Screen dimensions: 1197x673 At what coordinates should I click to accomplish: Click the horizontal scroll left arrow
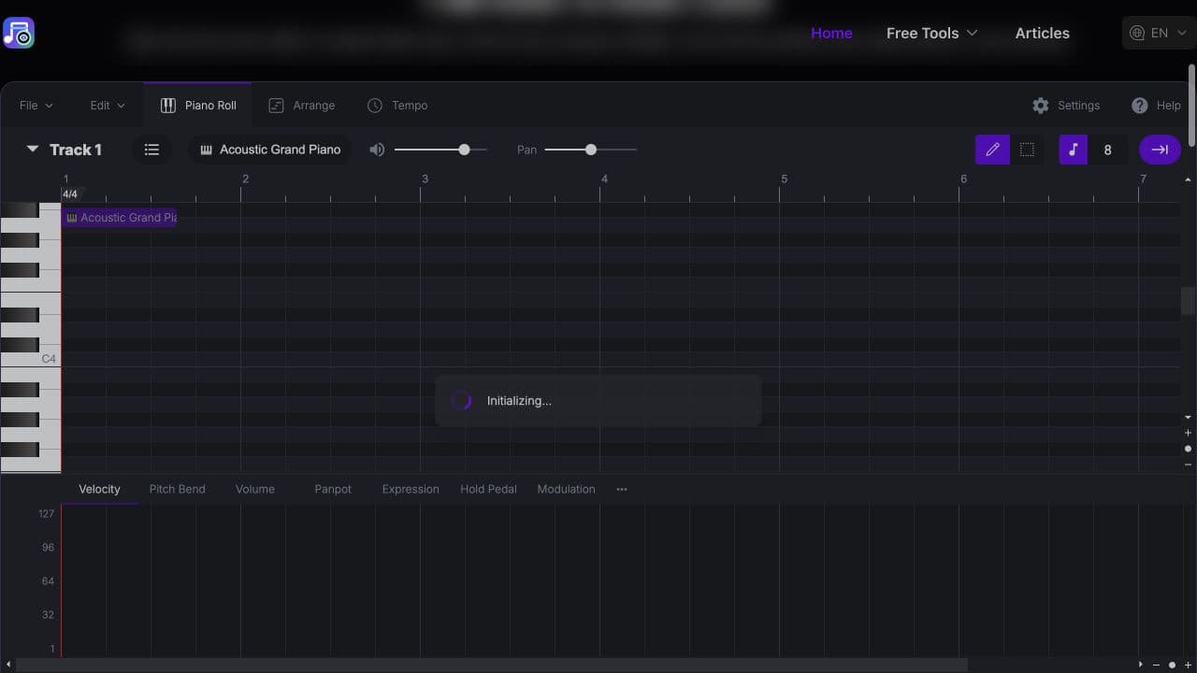[9, 665]
